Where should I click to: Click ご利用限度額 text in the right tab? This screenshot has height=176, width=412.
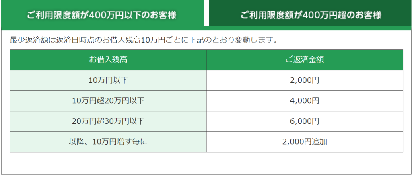(268, 15)
